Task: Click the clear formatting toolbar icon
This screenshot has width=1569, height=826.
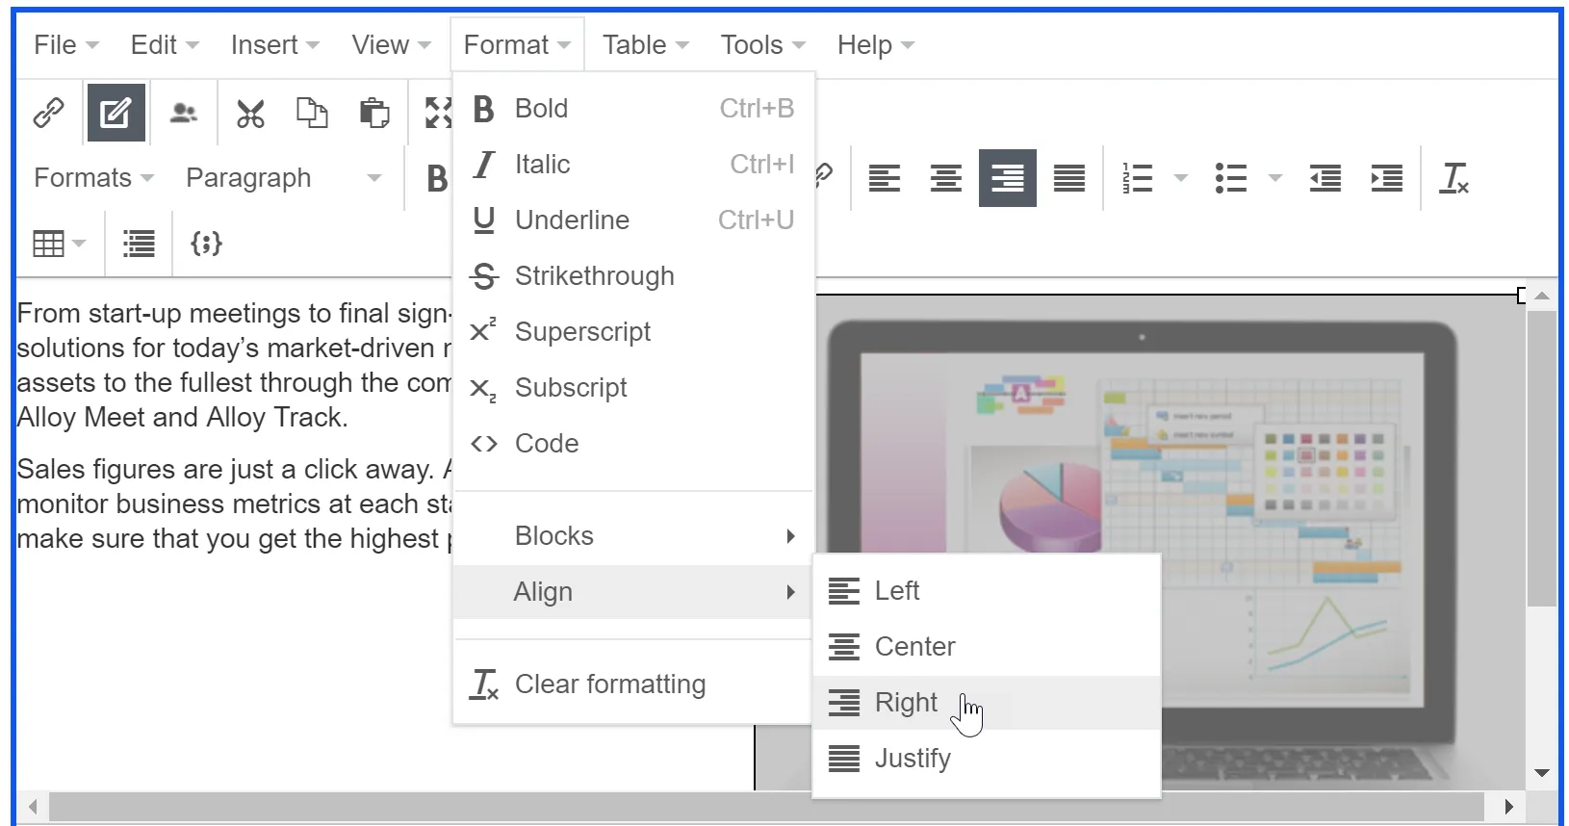Action: (1453, 178)
